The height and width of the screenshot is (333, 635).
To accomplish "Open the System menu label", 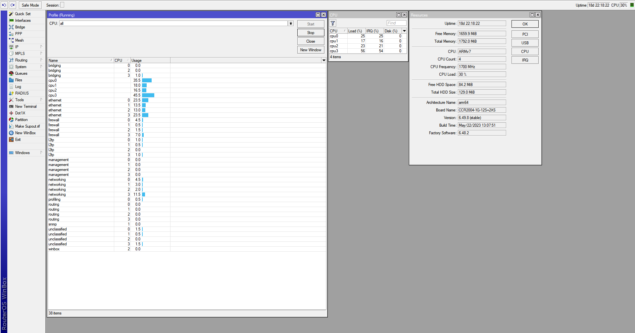I will [21, 67].
